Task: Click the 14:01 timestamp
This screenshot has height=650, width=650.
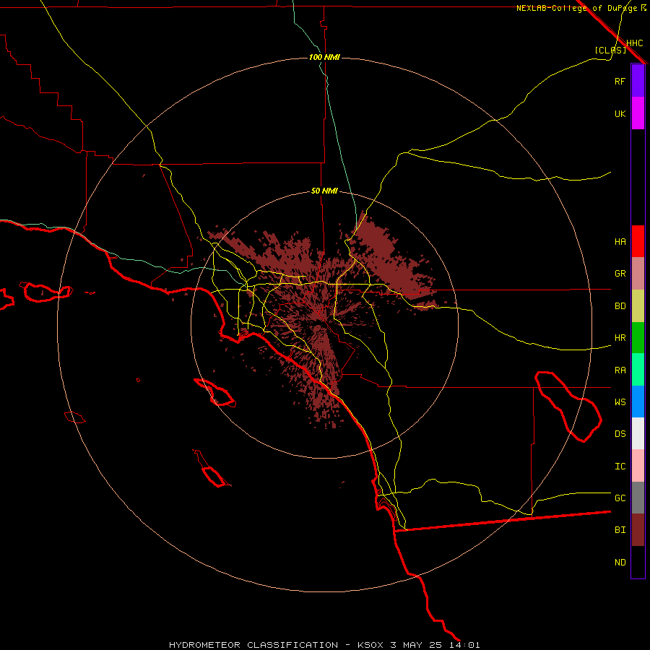Action: (x=464, y=645)
